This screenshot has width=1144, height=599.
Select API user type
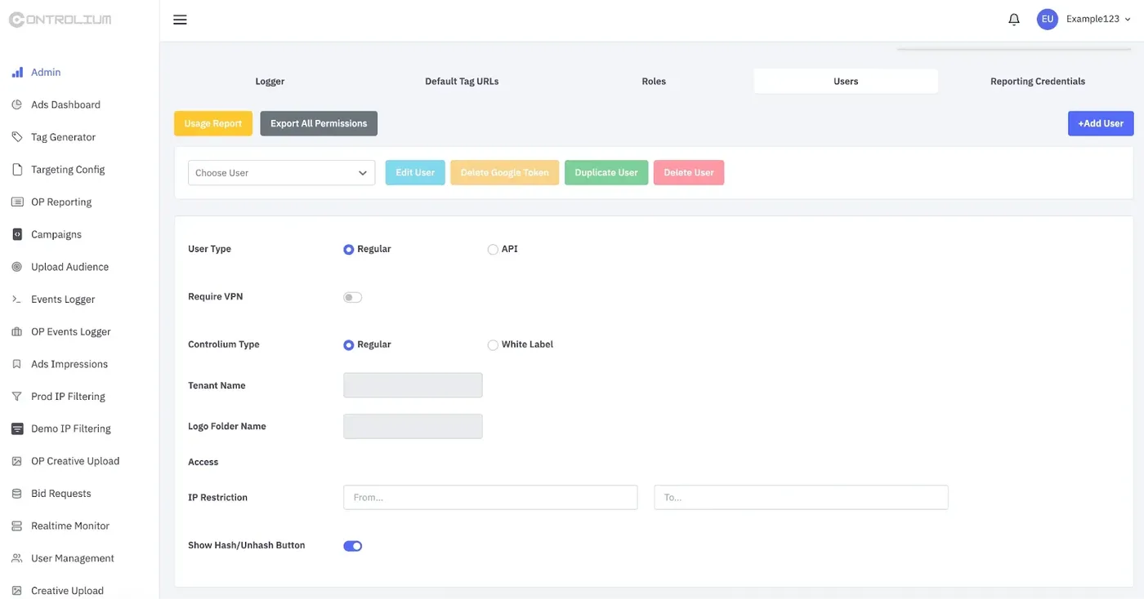tap(493, 250)
